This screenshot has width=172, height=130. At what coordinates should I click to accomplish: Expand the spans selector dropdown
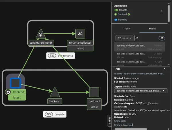tap(141, 91)
